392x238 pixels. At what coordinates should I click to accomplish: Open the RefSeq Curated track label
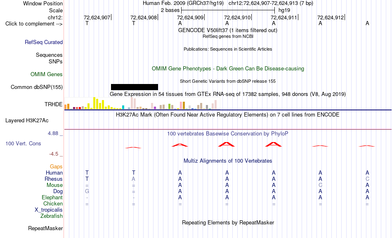[x=43, y=42]
